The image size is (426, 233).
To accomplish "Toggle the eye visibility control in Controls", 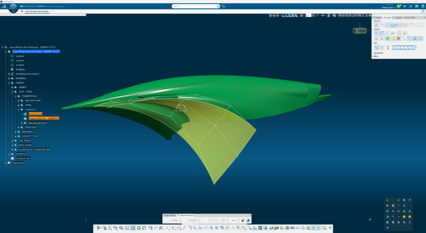I will (x=376, y=33).
